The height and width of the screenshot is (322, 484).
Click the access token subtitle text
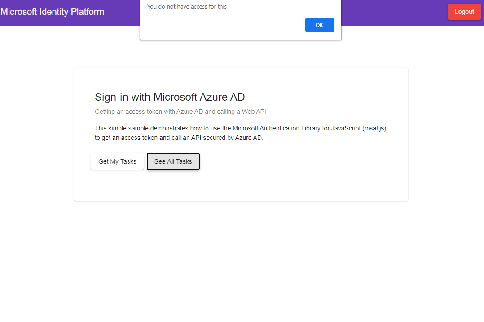point(180,112)
